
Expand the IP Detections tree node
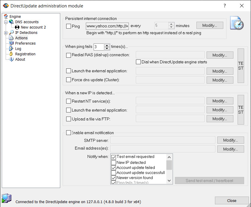pos(6,33)
